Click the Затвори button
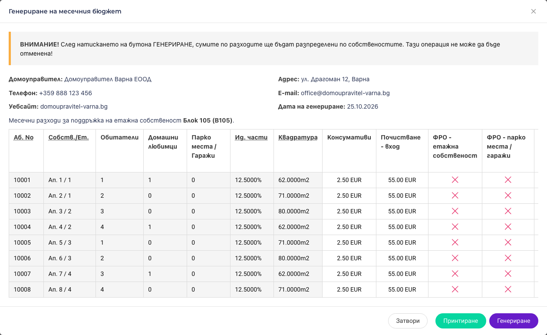This screenshot has height=335, width=547. click(x=408, y=321)
